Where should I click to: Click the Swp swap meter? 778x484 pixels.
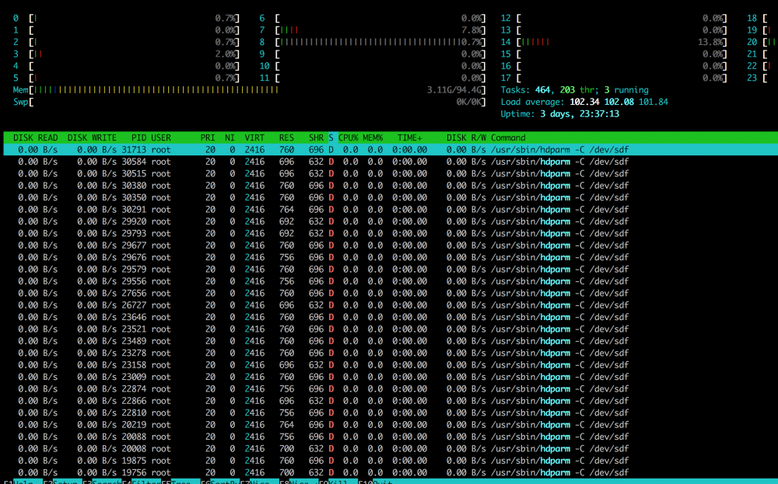250,102
